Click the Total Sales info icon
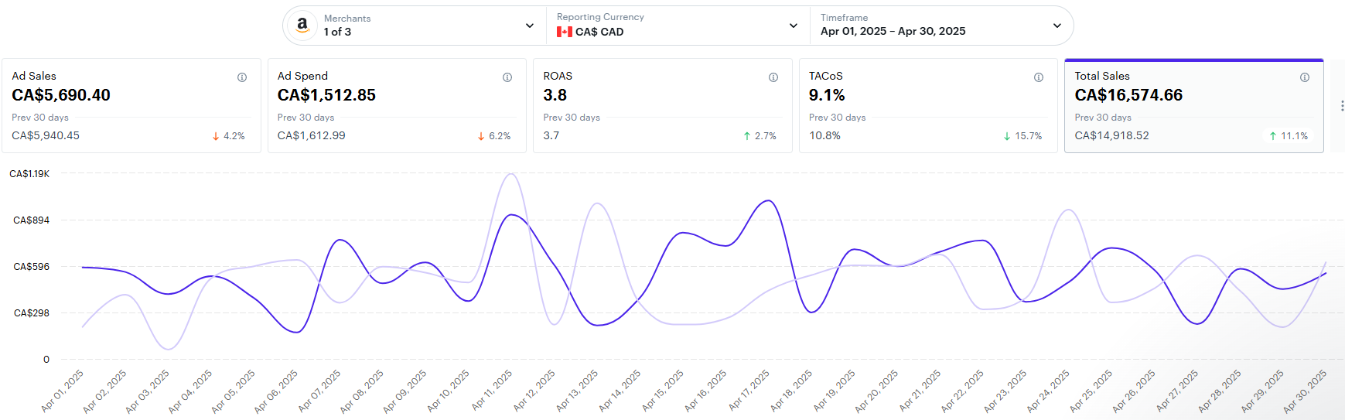1345x420 pixels. pos(1305,77)
